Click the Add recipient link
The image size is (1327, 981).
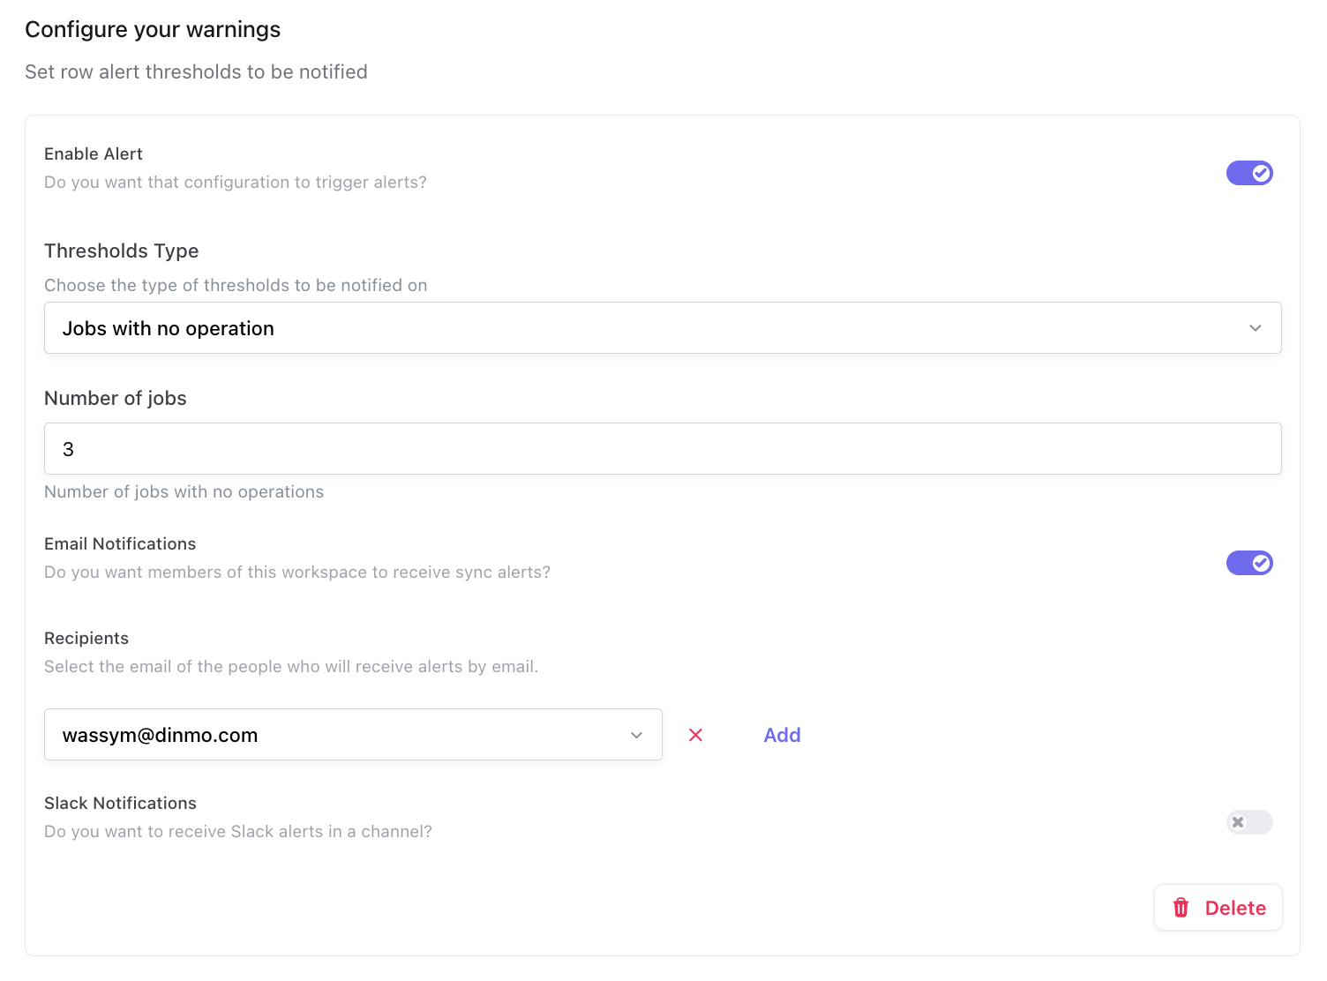tap(782, 735)
